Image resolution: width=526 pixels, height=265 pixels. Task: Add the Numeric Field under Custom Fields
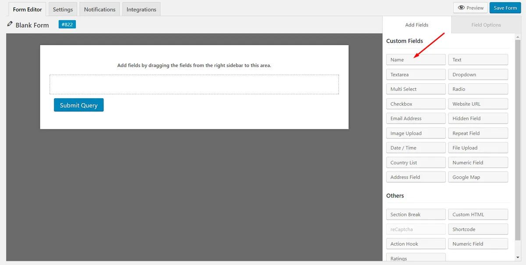coord(478,163)
